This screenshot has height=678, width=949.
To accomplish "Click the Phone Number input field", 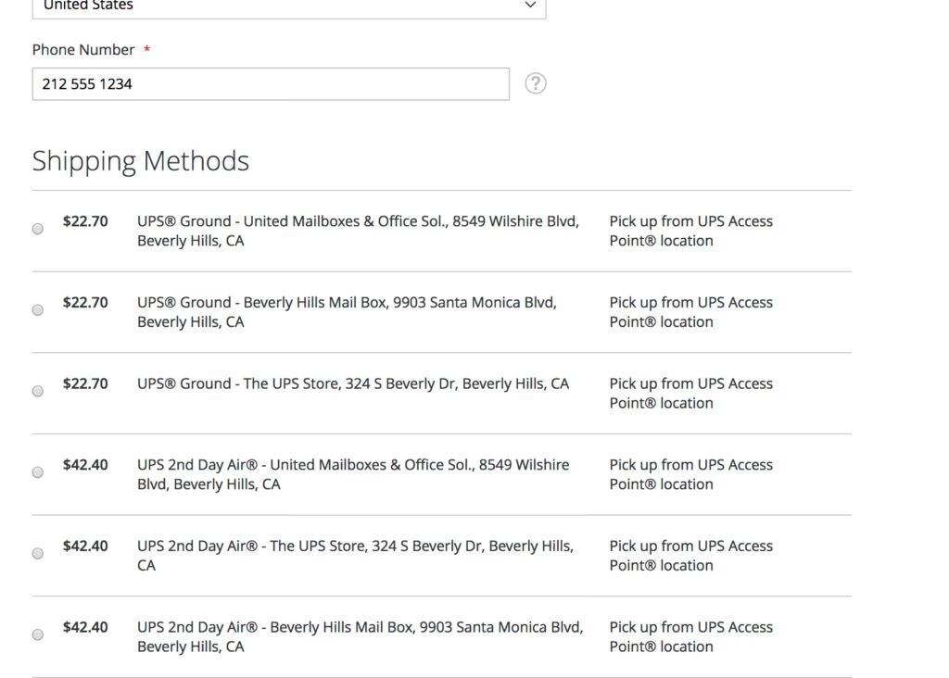I will (x=270, y=84).
